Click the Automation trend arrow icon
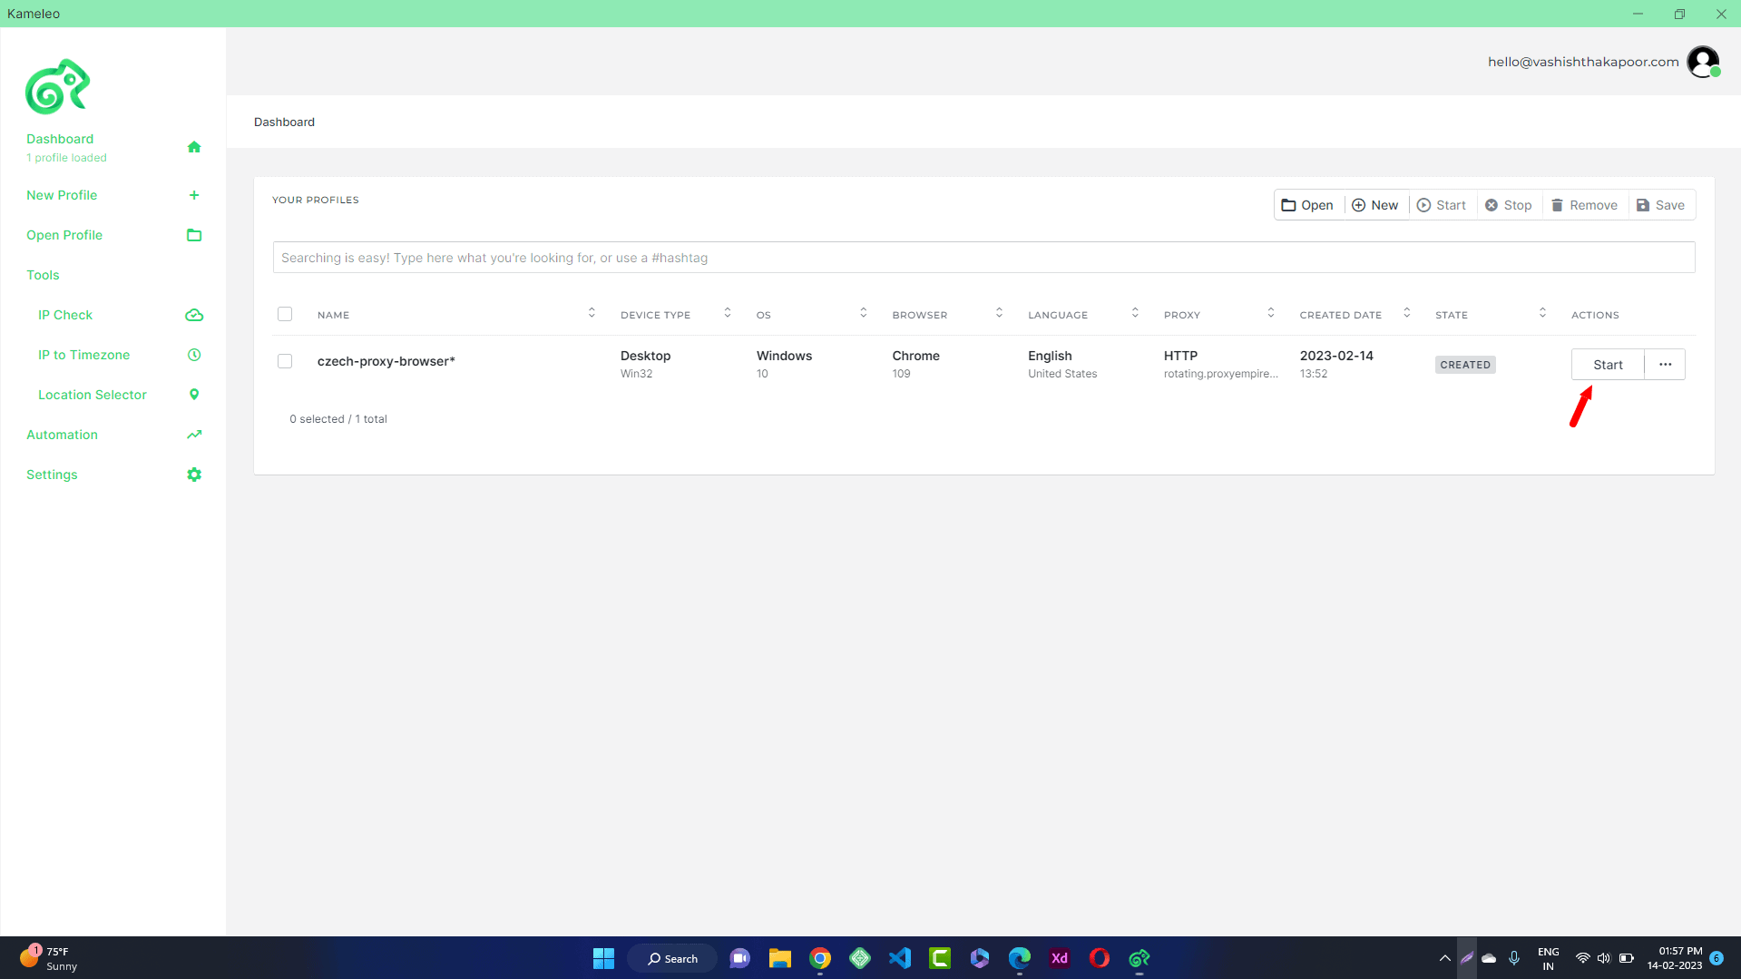 tap(193, 435)
